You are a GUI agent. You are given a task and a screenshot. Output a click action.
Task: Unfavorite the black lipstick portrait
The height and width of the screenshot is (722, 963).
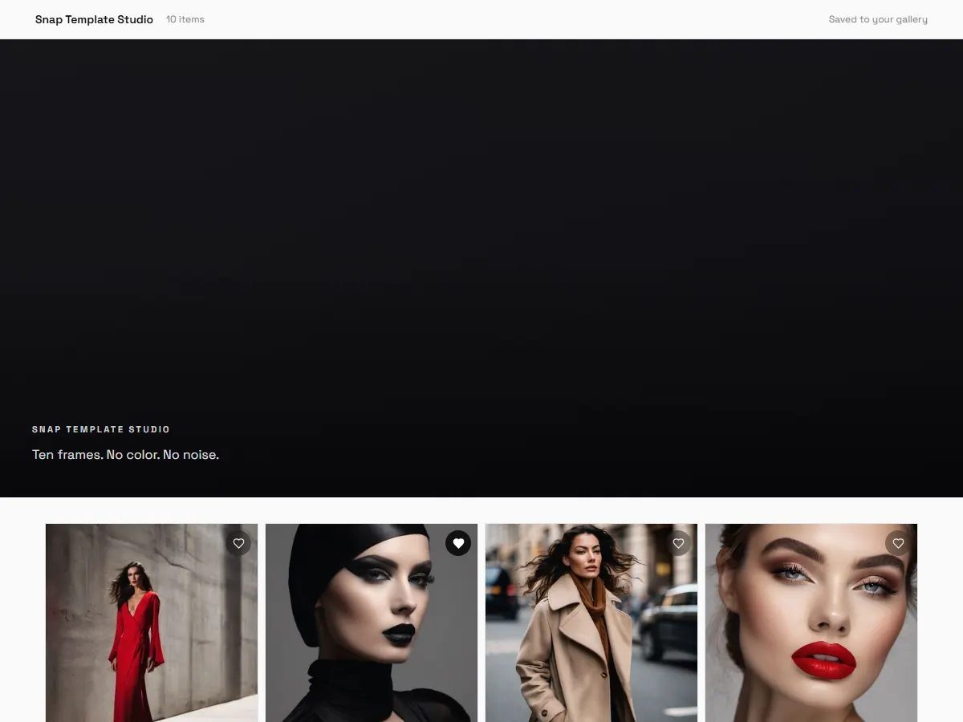[458, 543]
